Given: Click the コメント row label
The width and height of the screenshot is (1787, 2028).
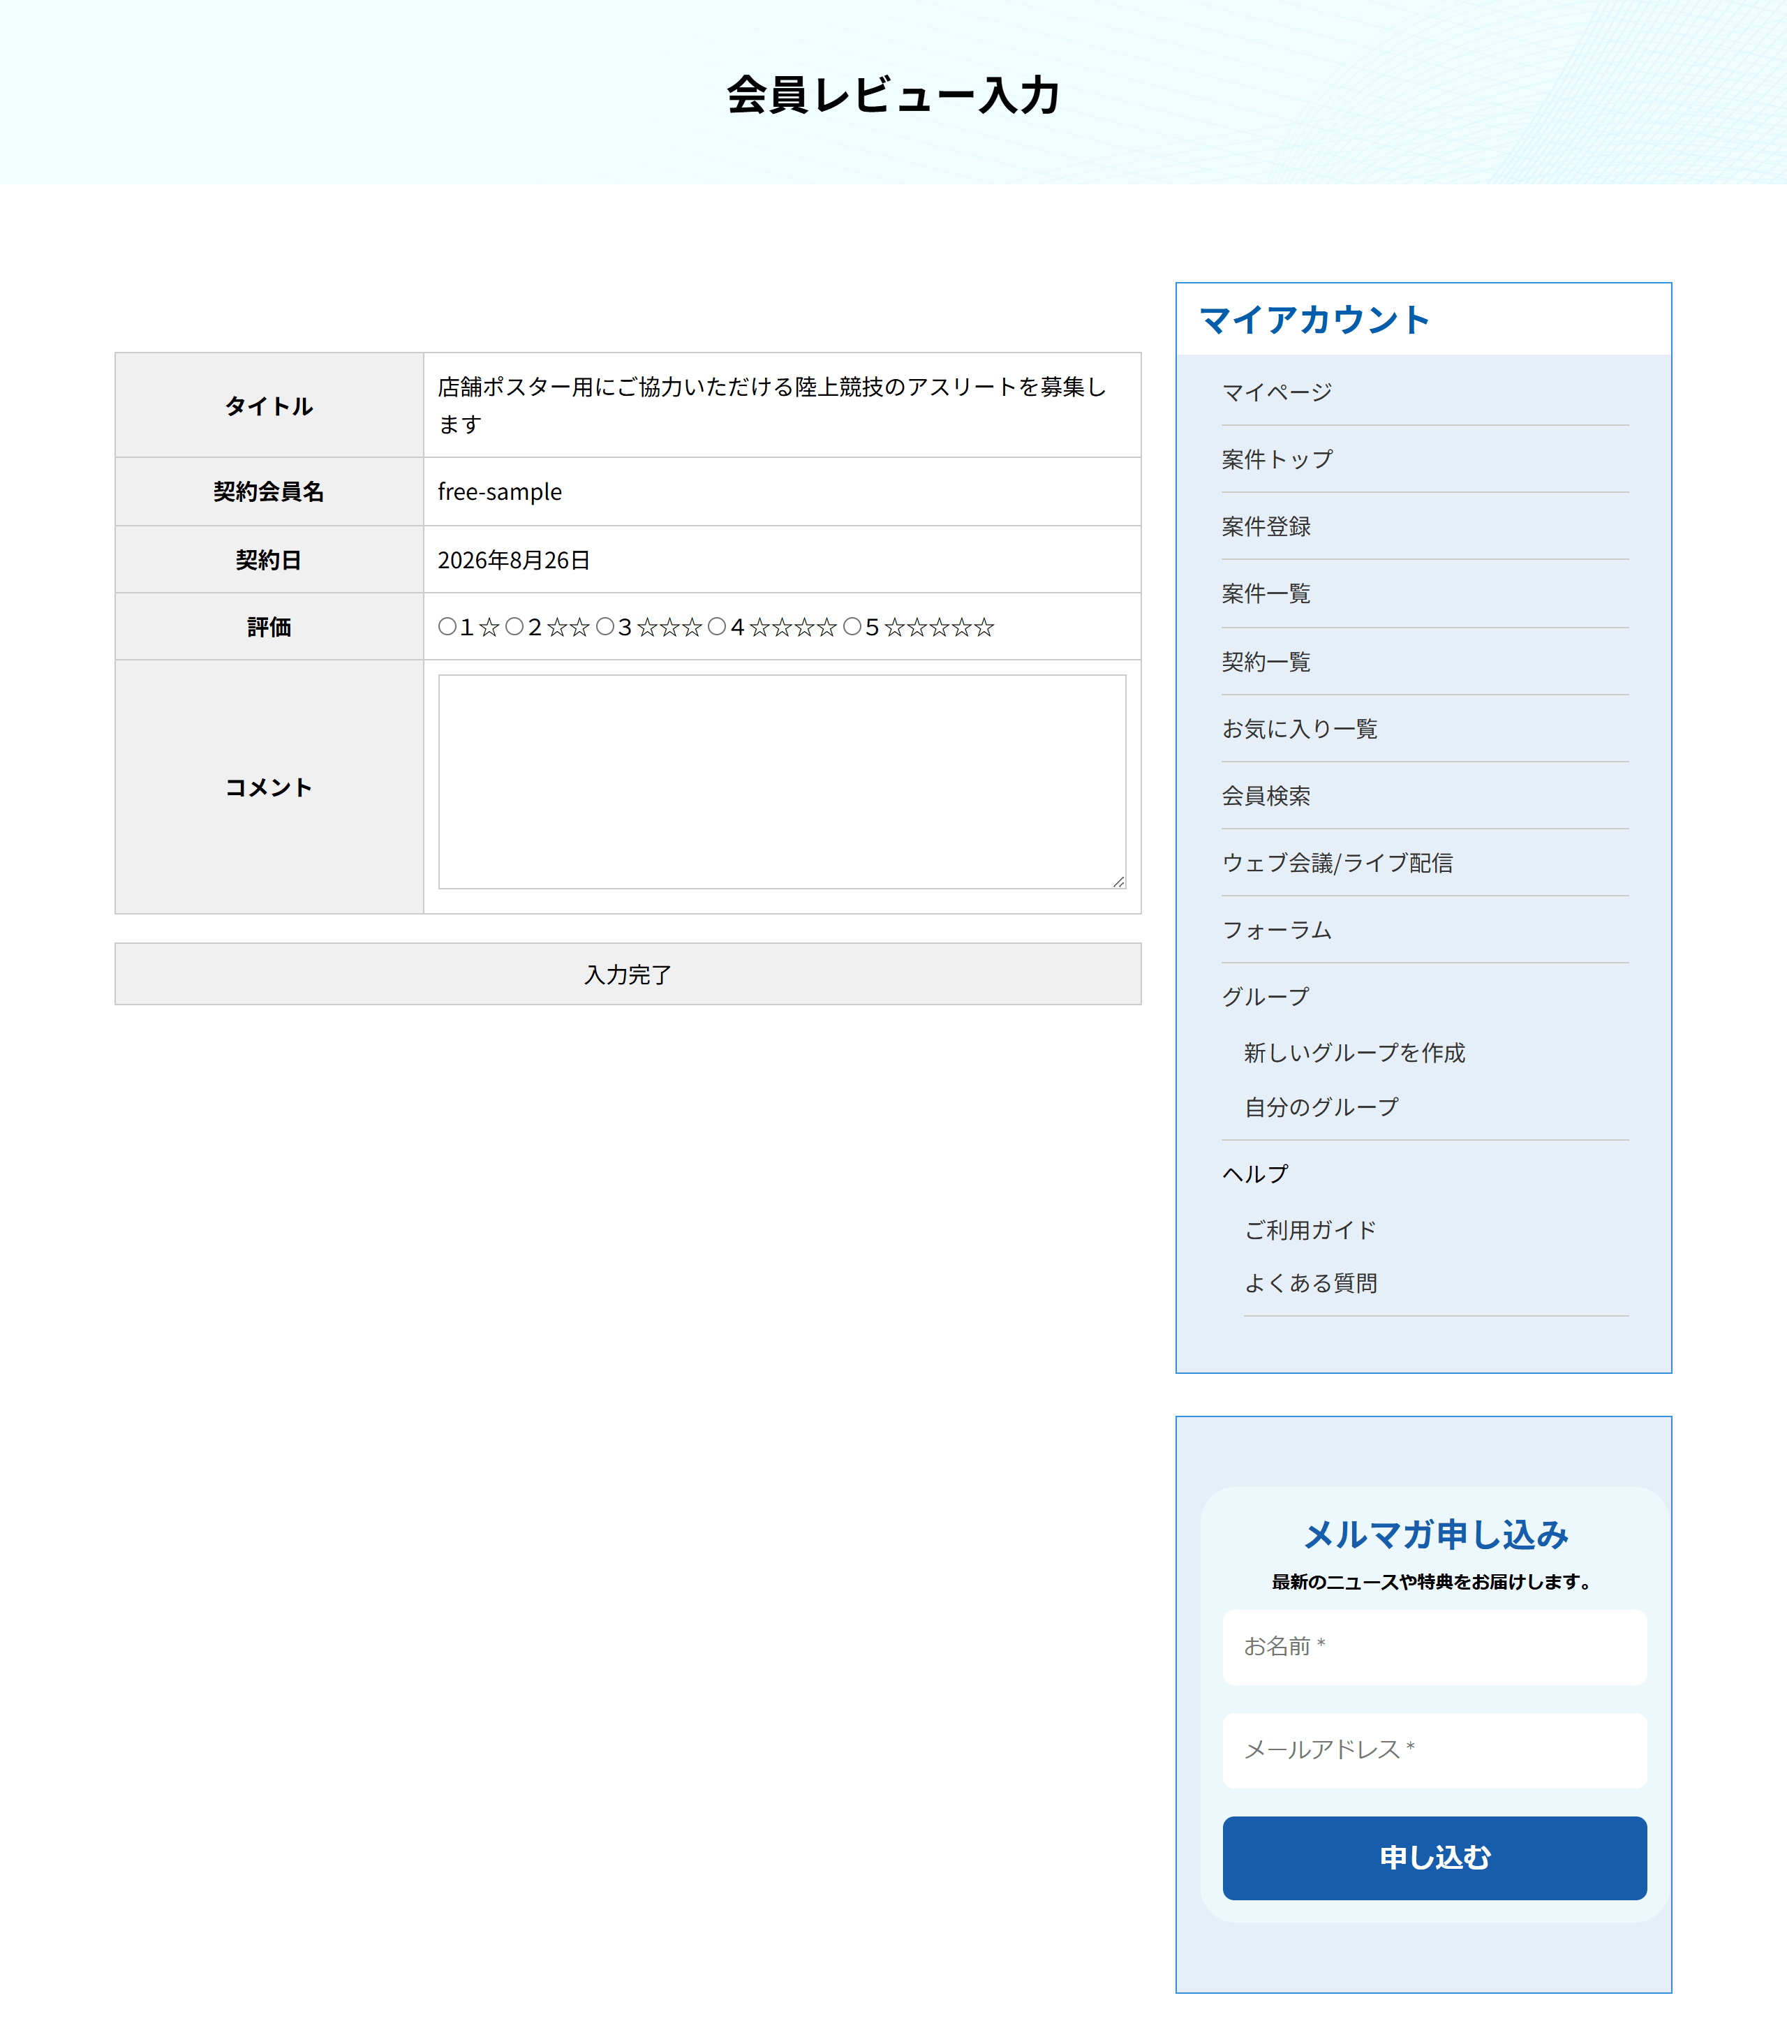Looking at the screenshot, I should tap(269, 787).
